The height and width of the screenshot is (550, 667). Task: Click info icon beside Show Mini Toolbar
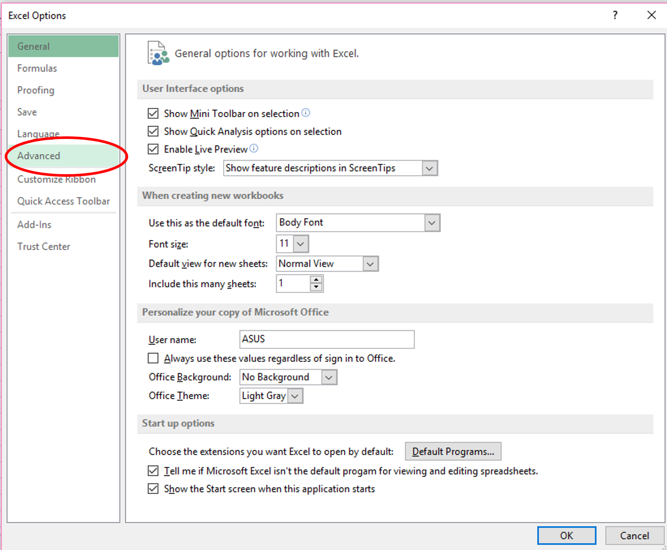(306, 112)
